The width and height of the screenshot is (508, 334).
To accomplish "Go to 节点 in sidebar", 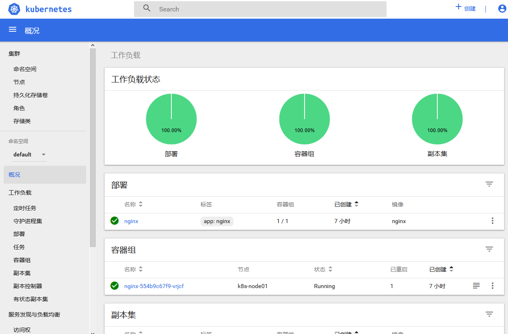I will (19, 82).
